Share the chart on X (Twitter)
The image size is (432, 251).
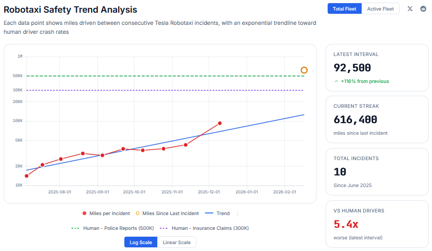[x=410, y=8]
